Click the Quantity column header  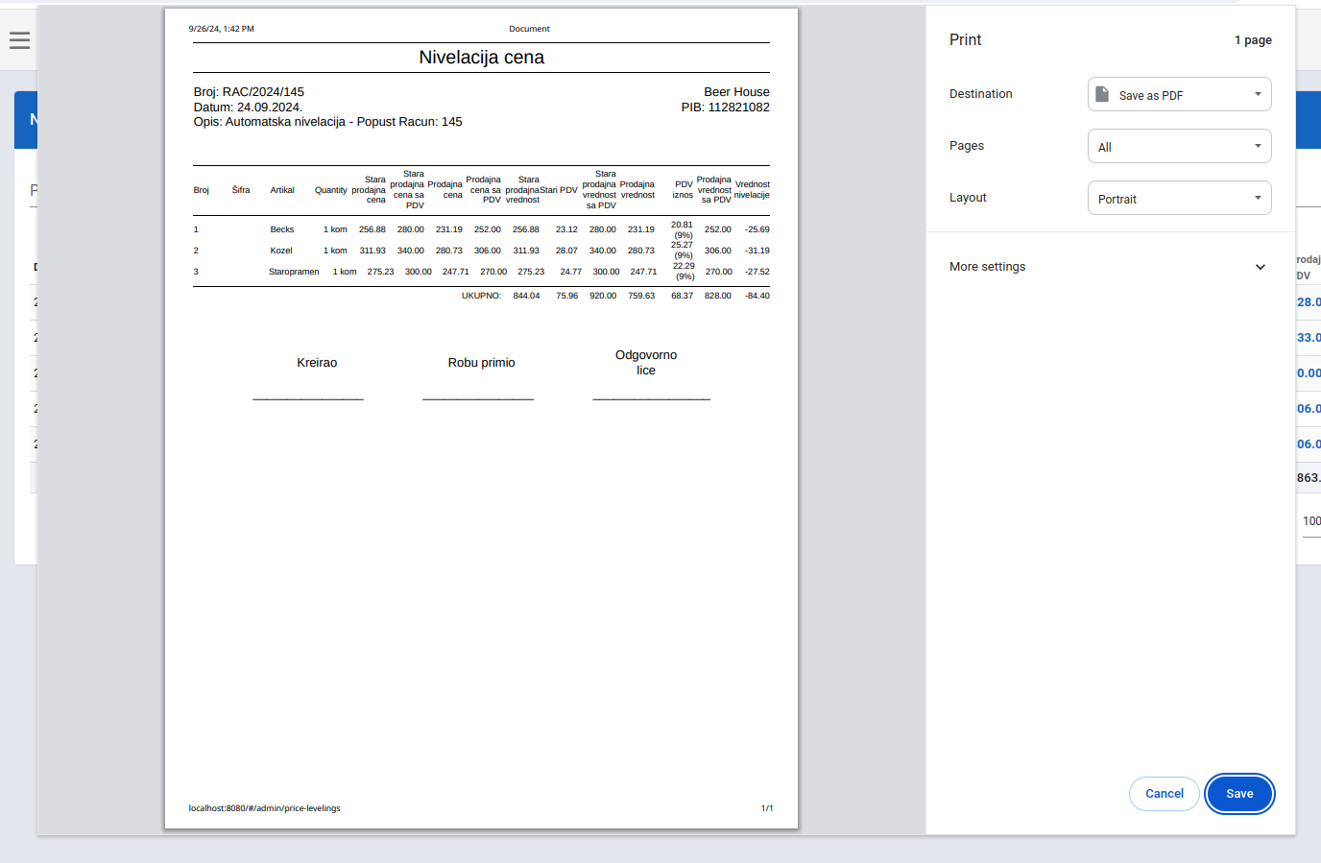pos(330,190)
